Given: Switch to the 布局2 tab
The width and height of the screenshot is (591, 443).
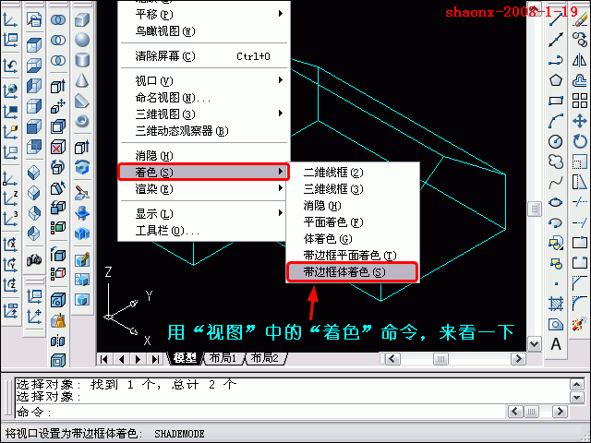Looking at the screenshot, I should click(x=265, y=358).
